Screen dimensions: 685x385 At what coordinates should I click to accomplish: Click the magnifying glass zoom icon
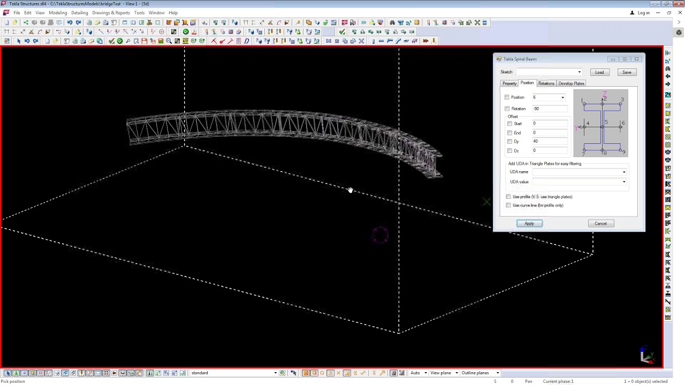pyautogui.click(x=169, y=41)
